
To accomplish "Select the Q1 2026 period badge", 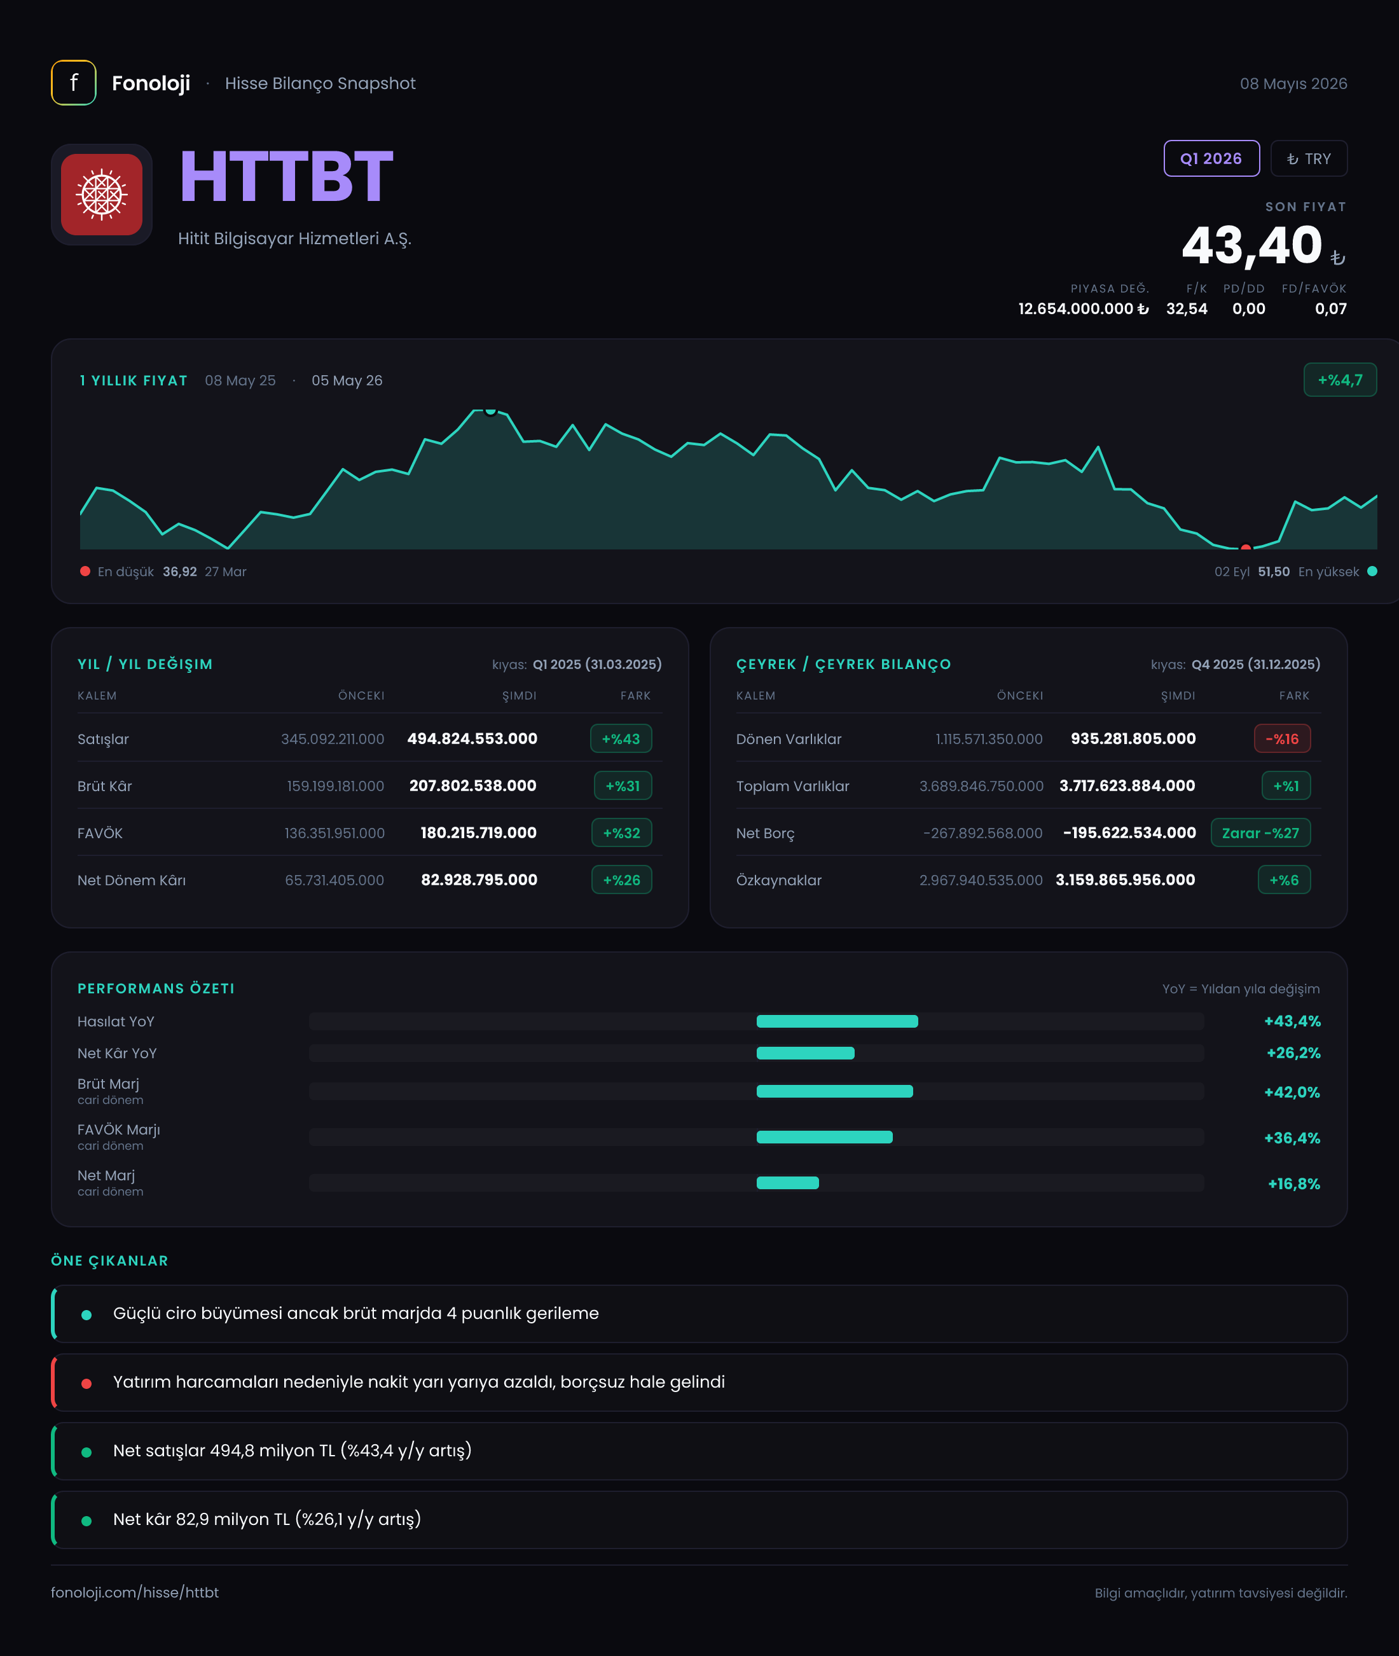I will click(x=1211, y=158).
